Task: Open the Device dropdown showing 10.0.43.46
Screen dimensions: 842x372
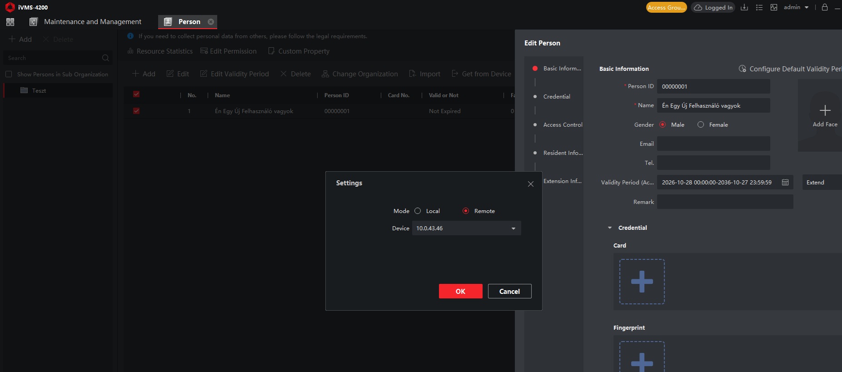Action: [x=467, y=228]
